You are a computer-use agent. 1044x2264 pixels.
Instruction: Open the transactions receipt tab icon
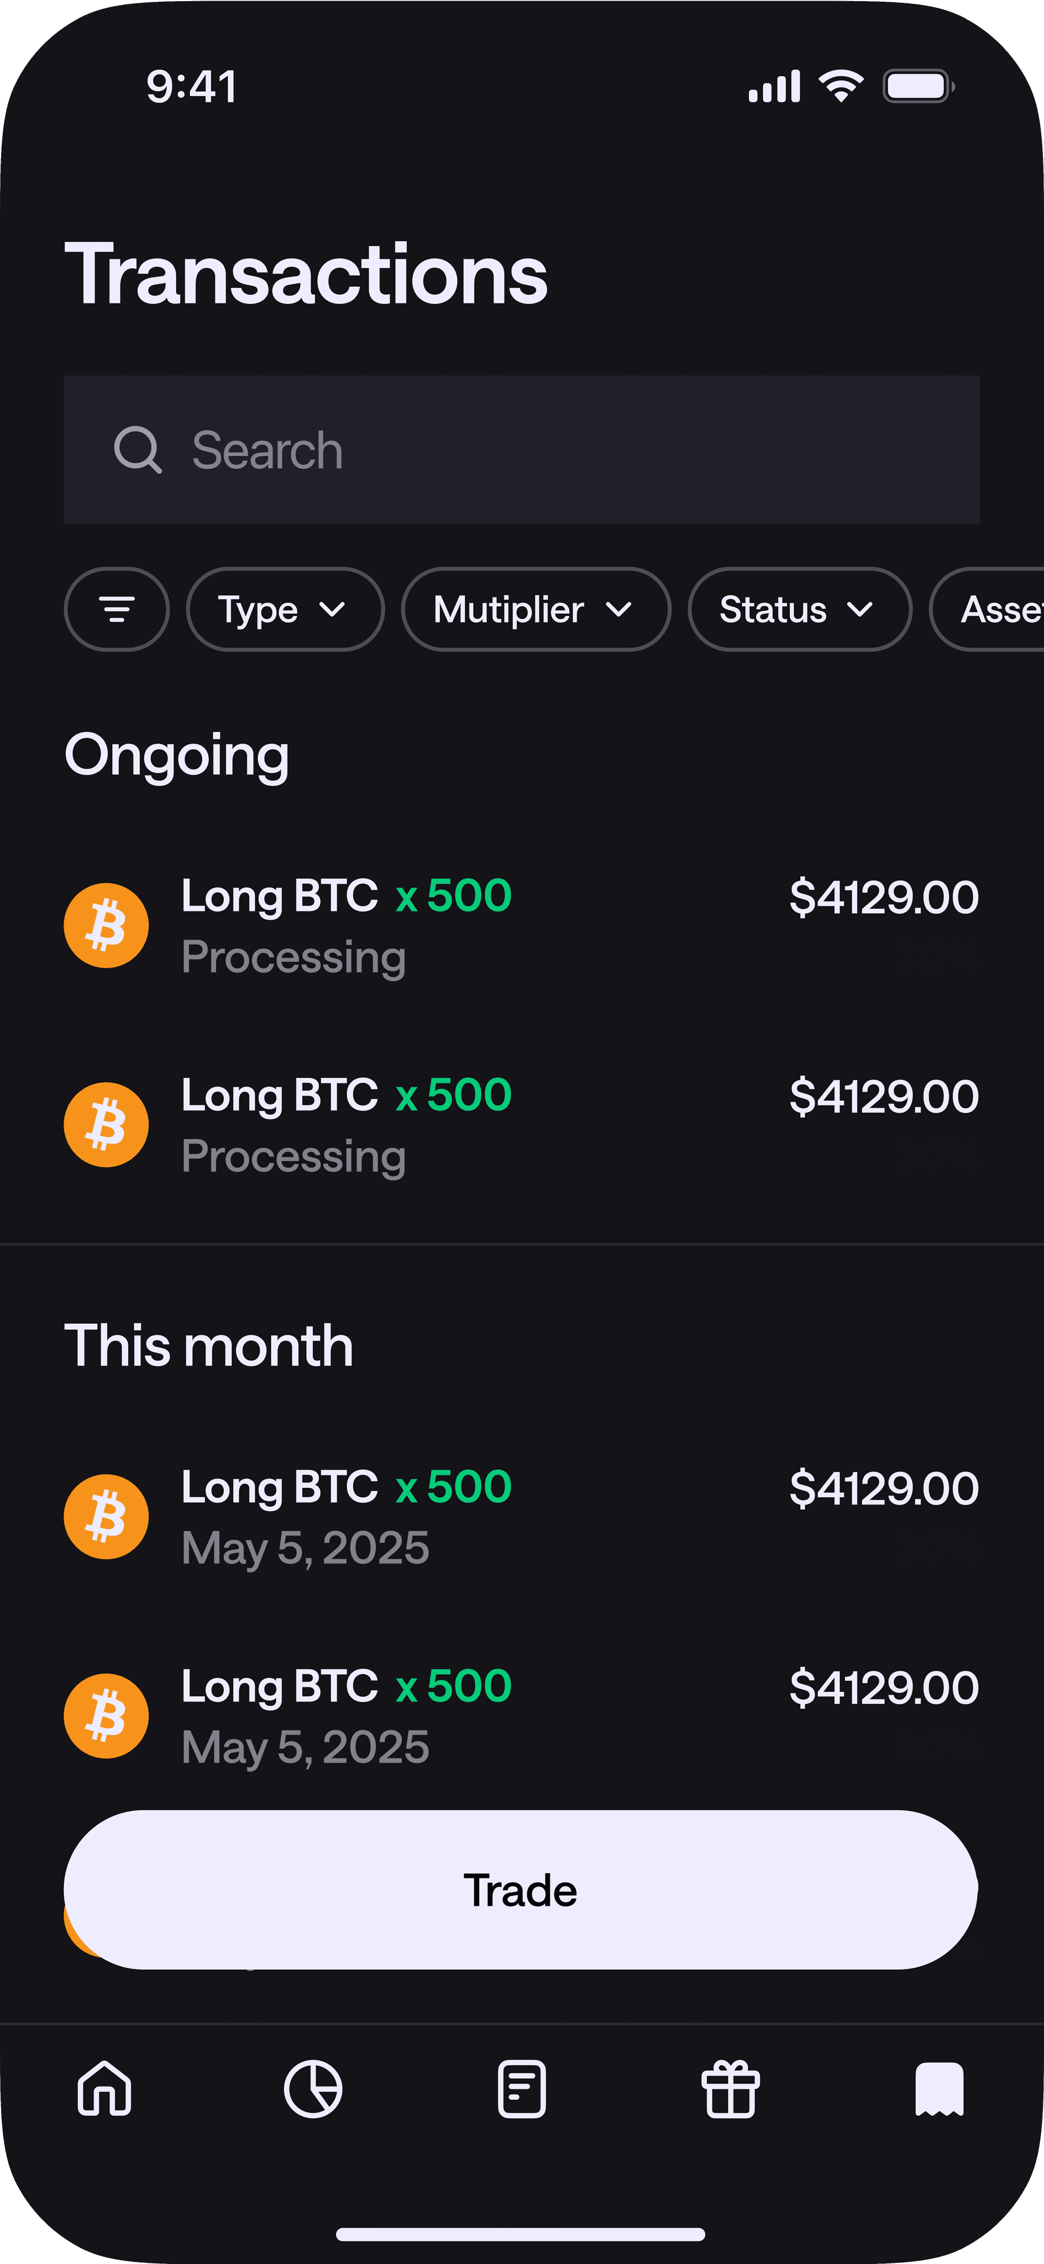click(x=940, y=2088)
